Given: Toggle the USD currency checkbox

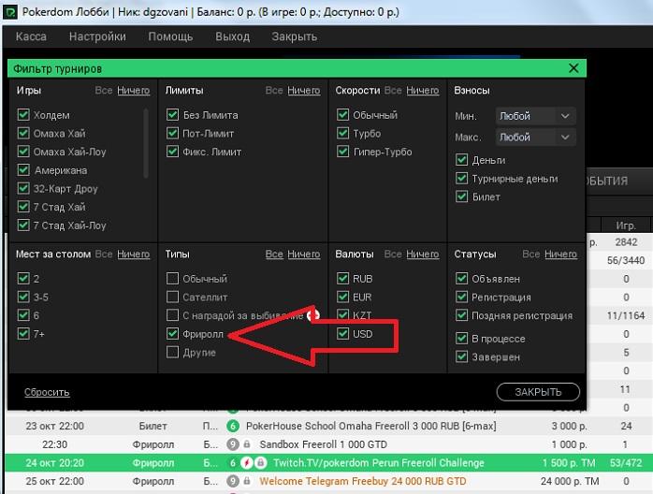Looking at the screenshot, I should tap(342, 333).
